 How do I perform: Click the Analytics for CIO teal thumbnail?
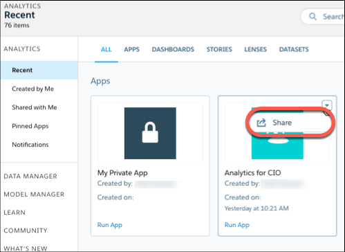click(277, 147)
